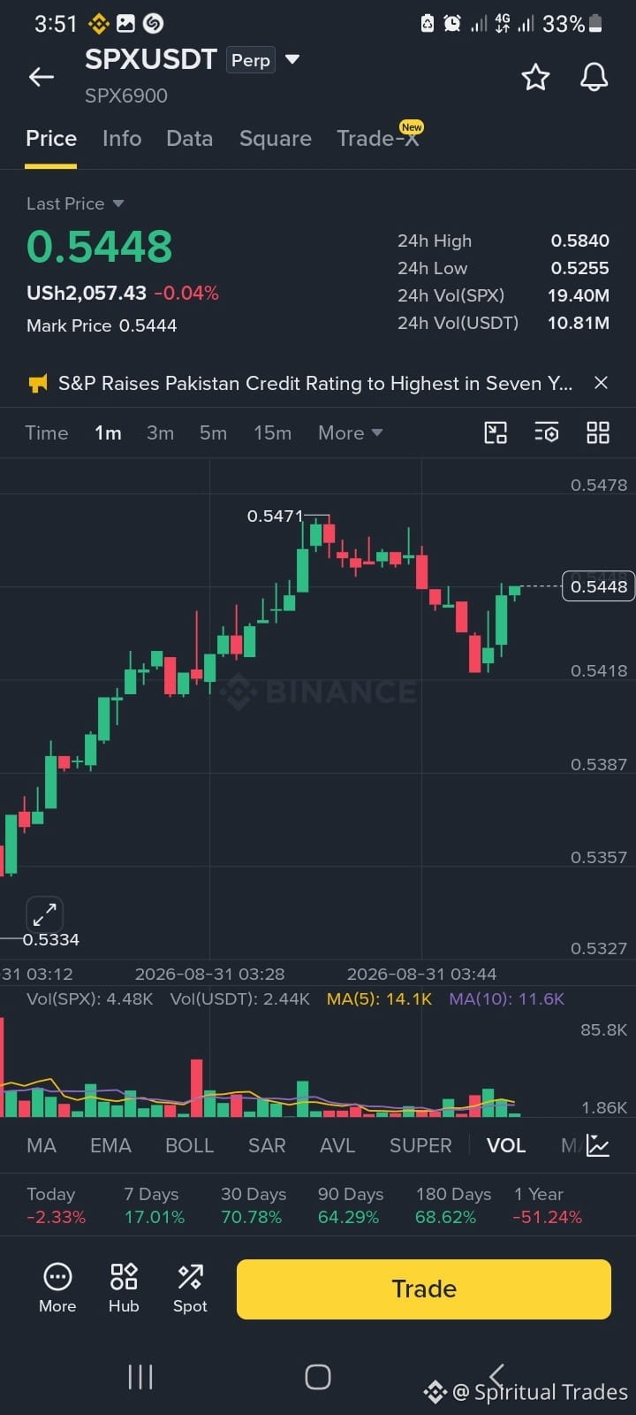Select the Time chart view
Viewport: 636px width, 1415px height.
[x=47, y=432]
